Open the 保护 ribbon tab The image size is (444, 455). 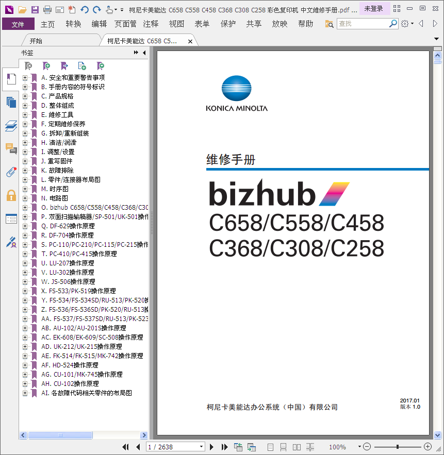[x=228, y=24]
